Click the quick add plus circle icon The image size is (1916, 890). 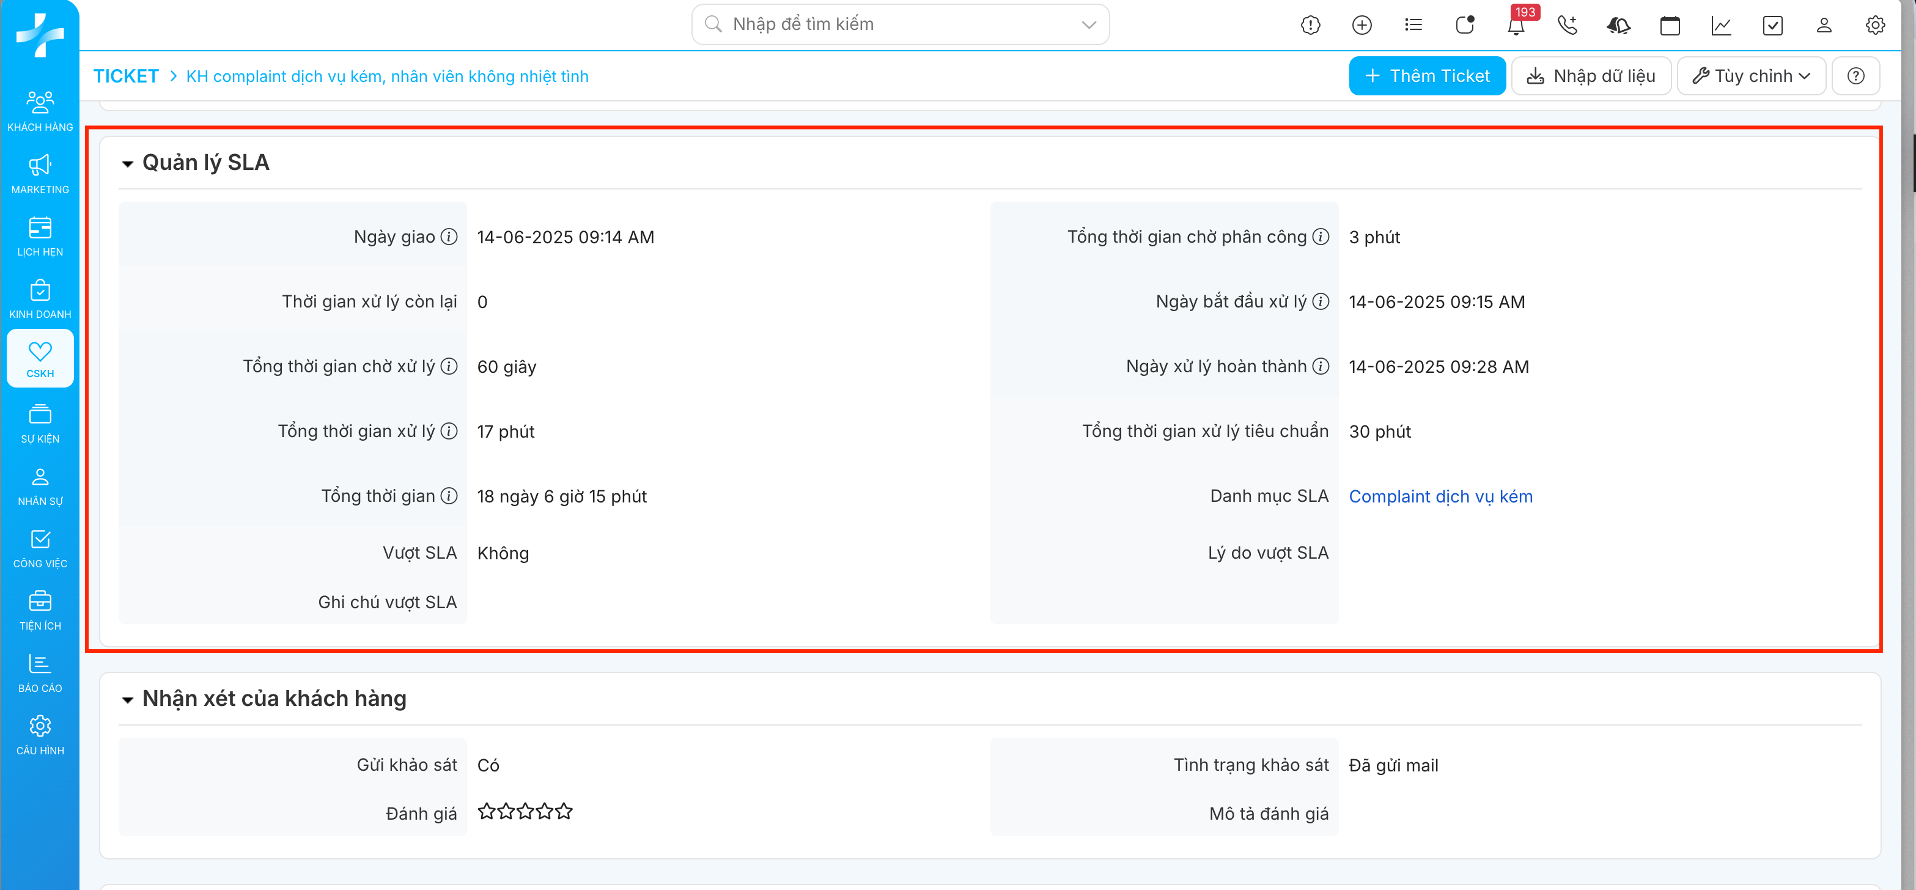[1362, 25]
